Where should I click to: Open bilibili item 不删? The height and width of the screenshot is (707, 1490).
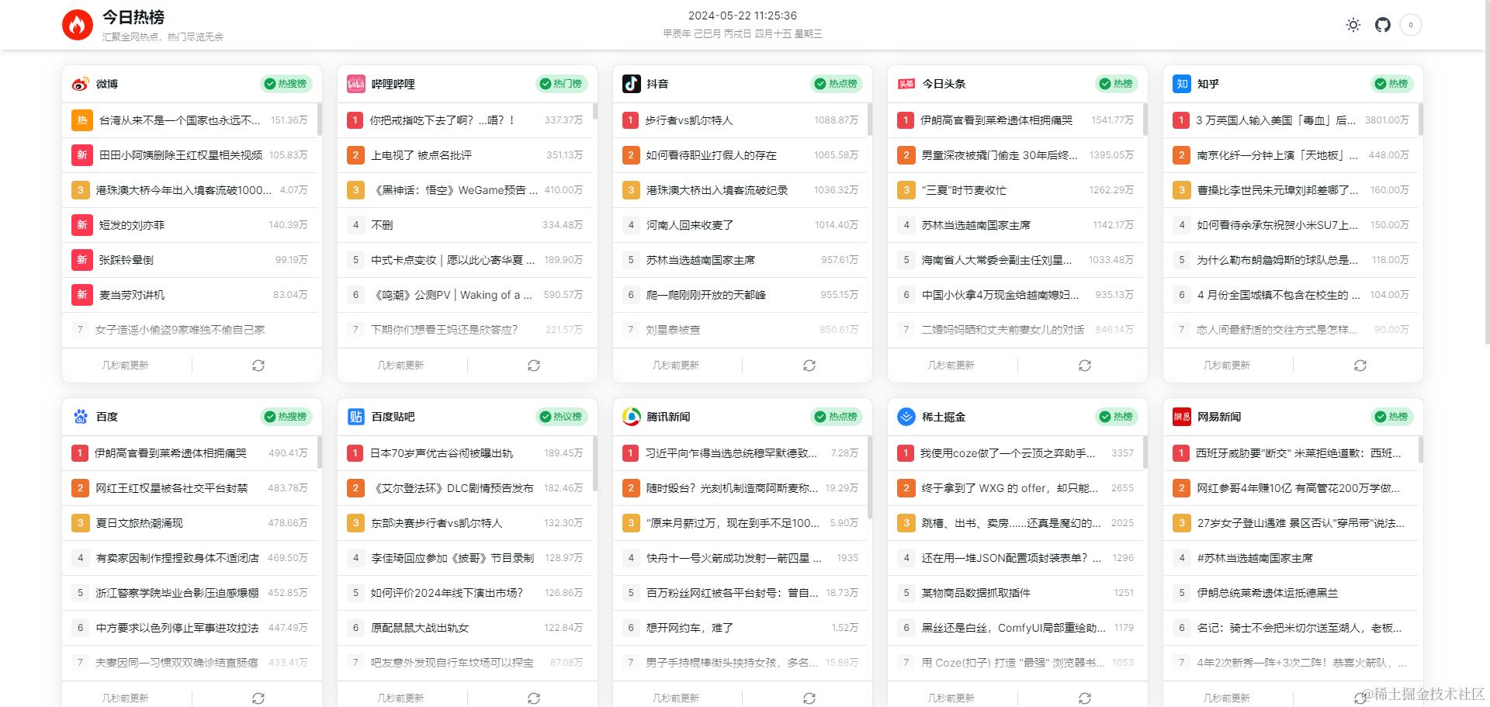(382, 225)
